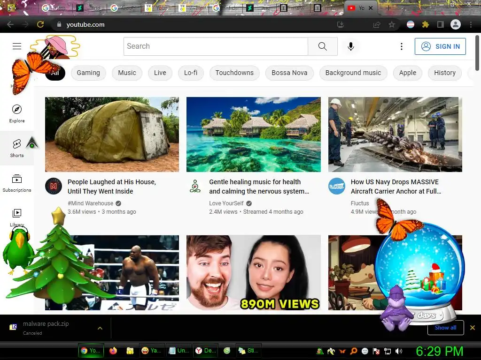The image size is (481, 360).
Task: Select the Apple filter chip
Action: [408, 73]
